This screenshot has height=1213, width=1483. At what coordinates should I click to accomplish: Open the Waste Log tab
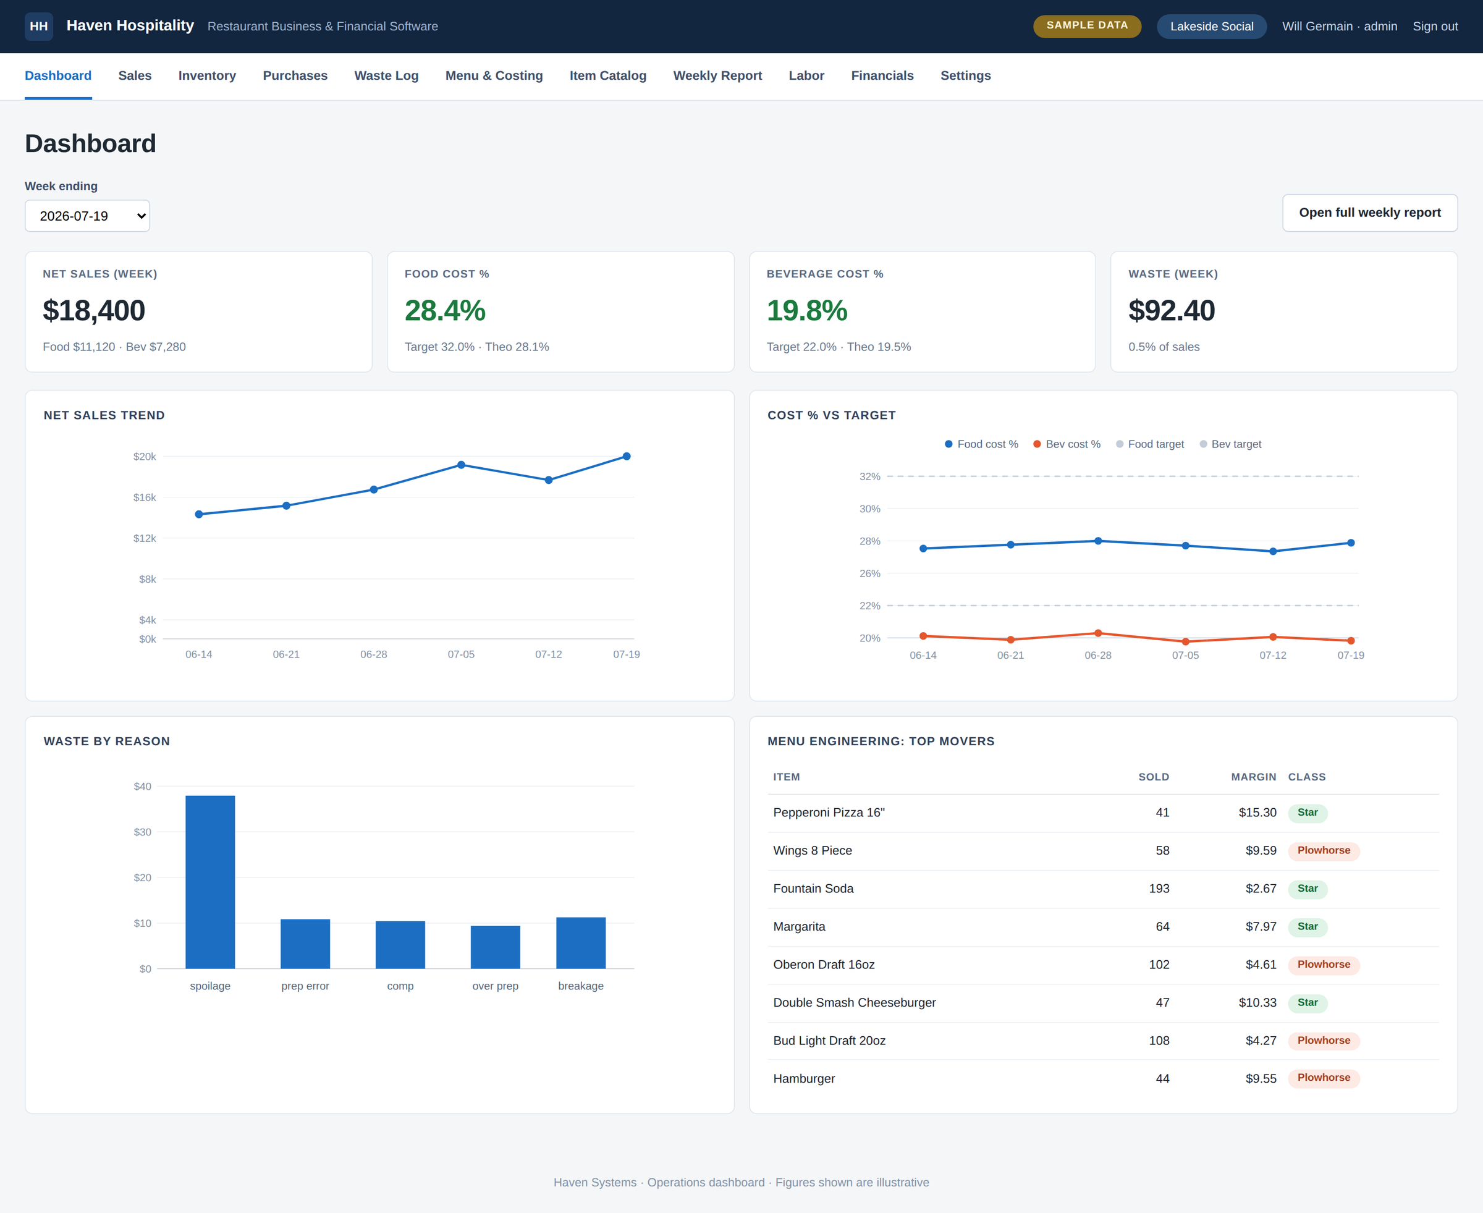click(386, 75)
